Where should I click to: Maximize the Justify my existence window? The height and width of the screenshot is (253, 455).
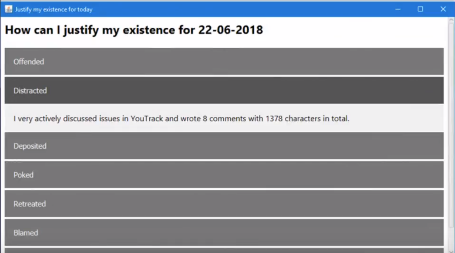point(420,9)
